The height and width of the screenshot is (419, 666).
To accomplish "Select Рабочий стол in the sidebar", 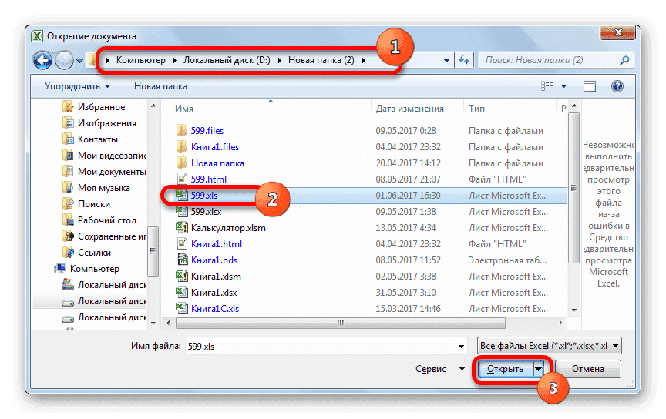I will coord(106,220).
